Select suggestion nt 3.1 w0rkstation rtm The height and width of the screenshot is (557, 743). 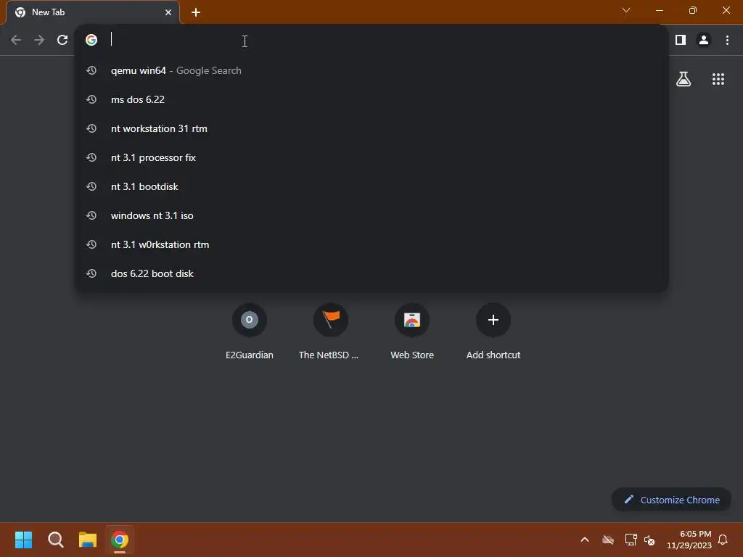click(x=372, y=244)
